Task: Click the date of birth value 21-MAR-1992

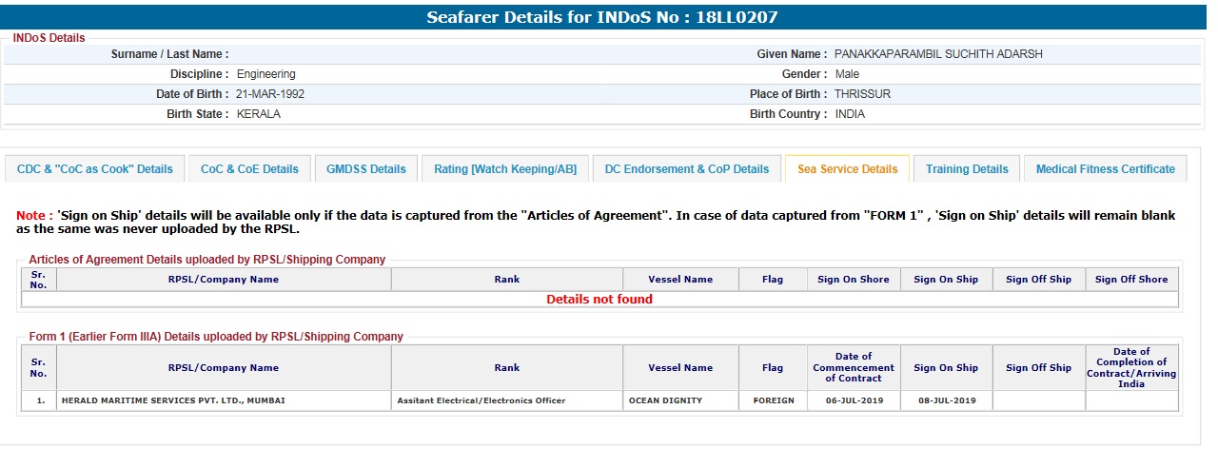Action: (x=270, y=94)
